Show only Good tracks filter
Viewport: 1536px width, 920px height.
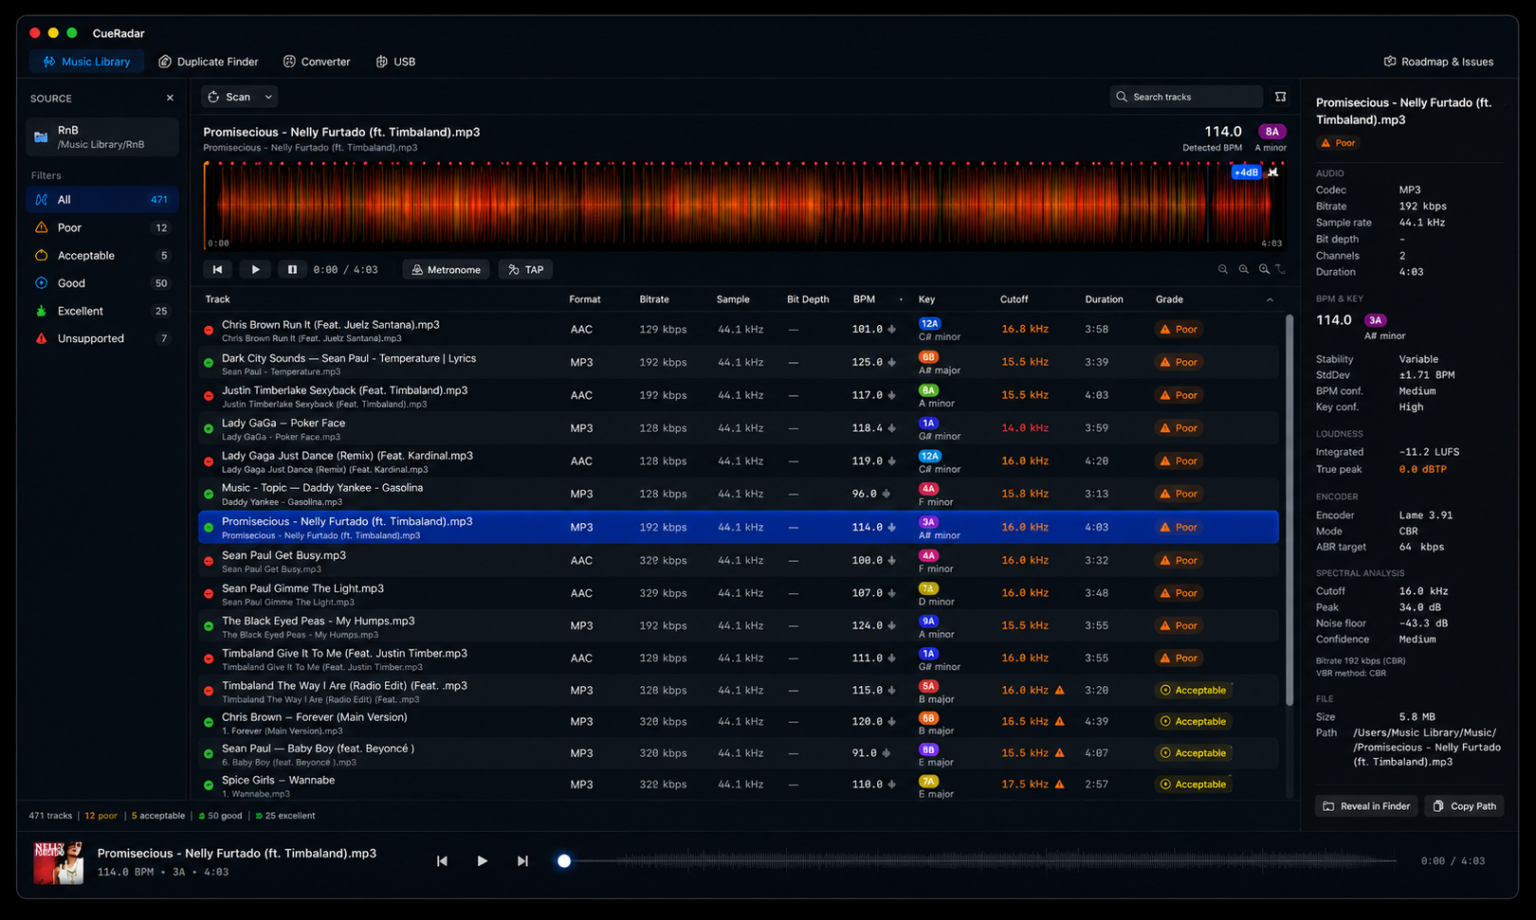point(102,283)
